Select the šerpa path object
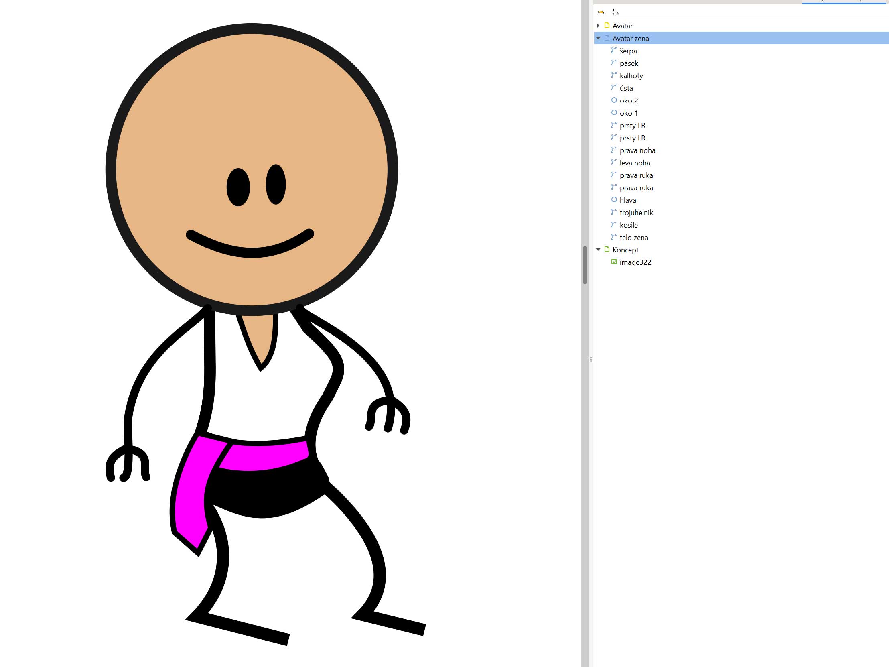Image resolution: width=889 pixels, height=667 pixels. pyautogui.click(x=628, y=51)
